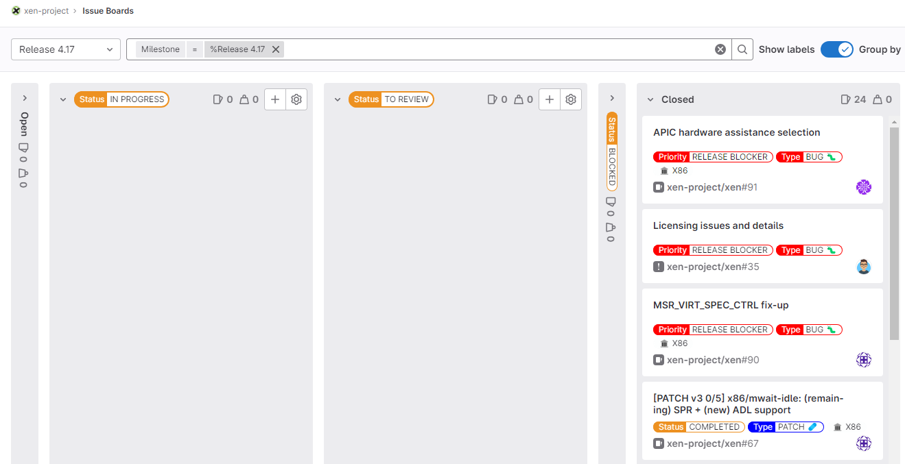Click issue type icon beside xen#91
Screen dimensions: 905x464
click(x=659, y=187)
